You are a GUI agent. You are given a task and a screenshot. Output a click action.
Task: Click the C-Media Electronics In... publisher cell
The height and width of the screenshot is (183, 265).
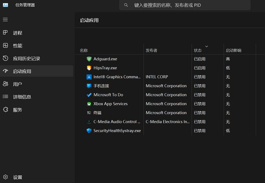click(x=168, y=122)
